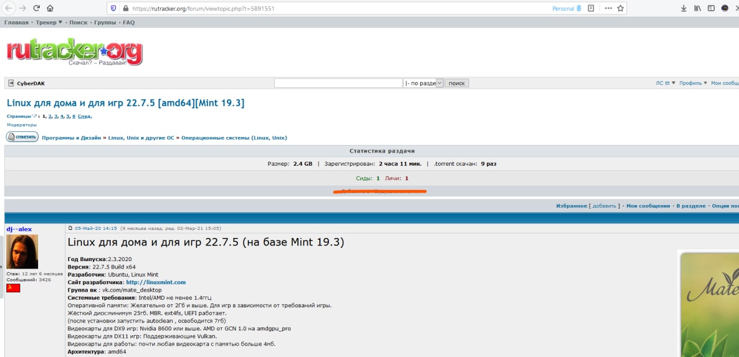Click the Личи: 1 count
Image resolution: width=739 pixels, height=357 pixels.
click(x=397, y=178)
